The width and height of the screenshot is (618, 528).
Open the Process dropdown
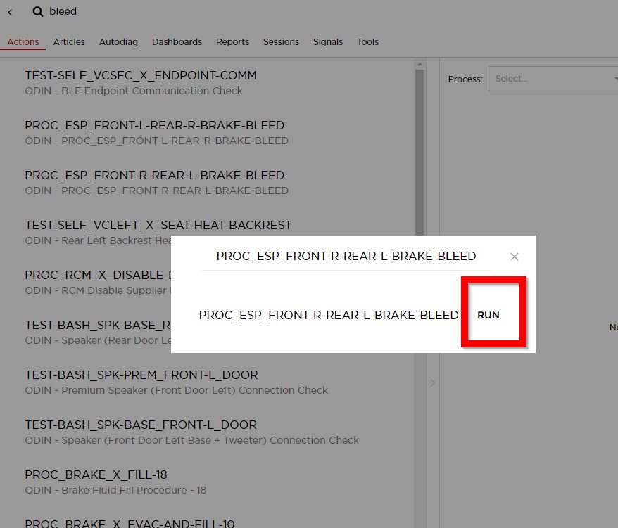tap(553, 79)
